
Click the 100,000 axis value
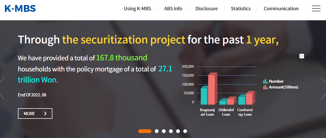188,85
